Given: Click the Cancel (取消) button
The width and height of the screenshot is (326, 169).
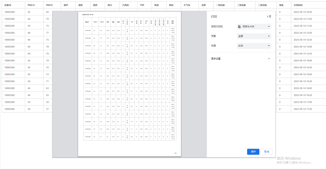Looking at the screenshot, I should coord(266,152).
